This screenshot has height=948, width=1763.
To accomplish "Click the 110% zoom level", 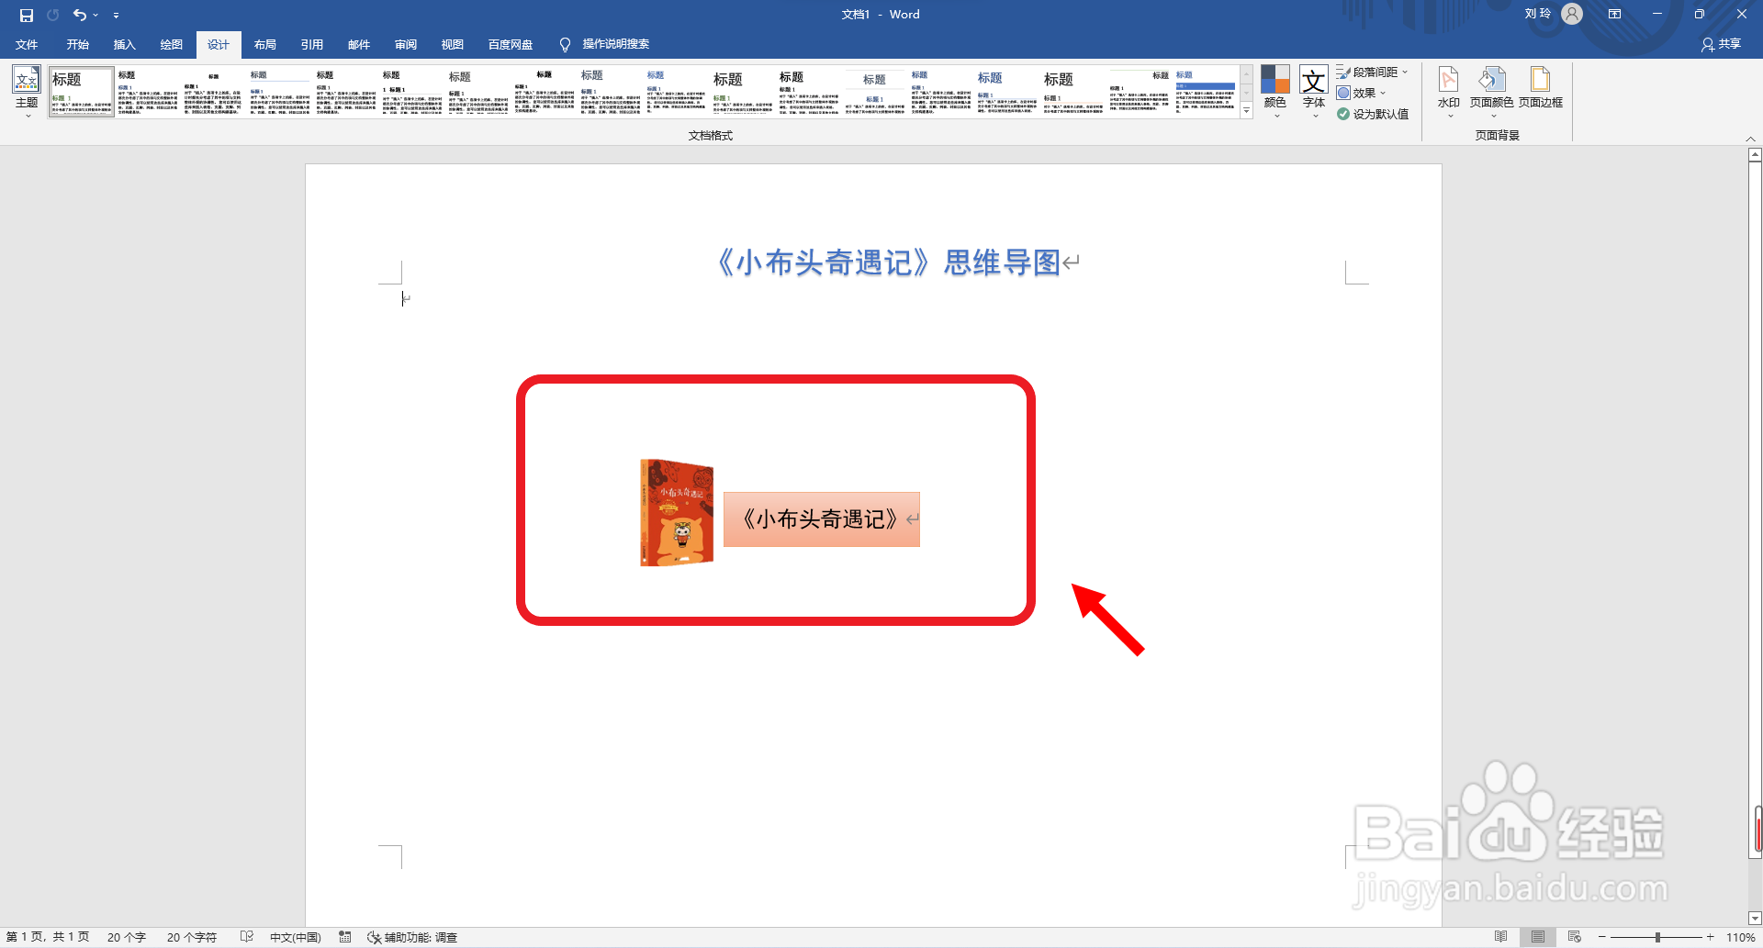I will (1741, 937).
